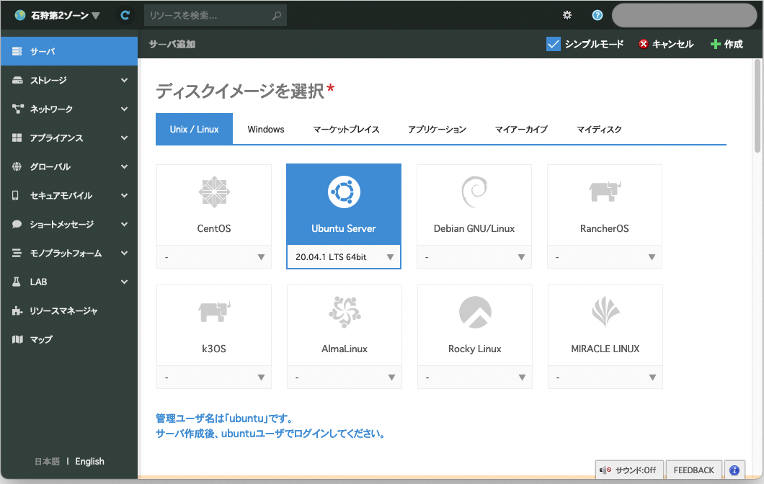Expand the ストレージ menu chevron

[125, 81]
